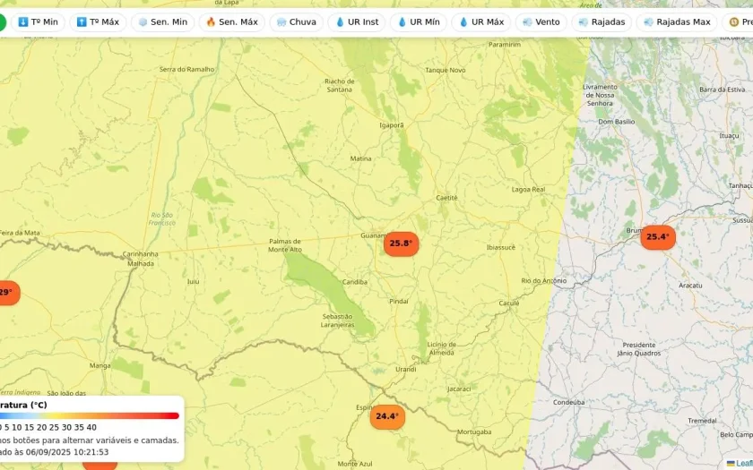The image size is (753, 470).
Task: Click the Livramento de Nossa Senhora label
Action: (600, 95)
